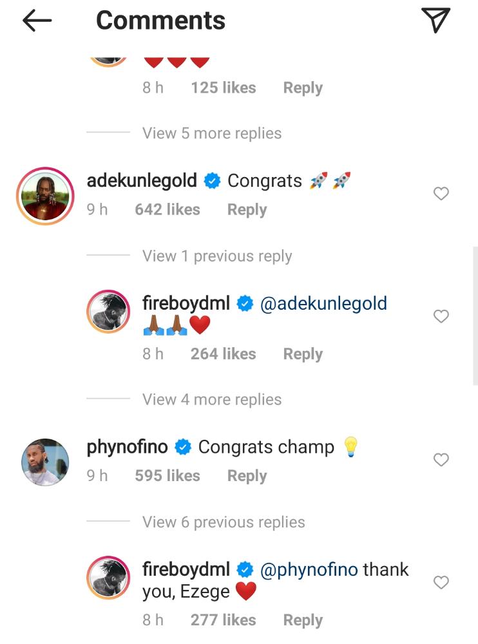This screenshot has width=478, height=644.
Task: Like phynofino's Congrats champ comment
Action: pyautogui.click(x=441, y=460)
